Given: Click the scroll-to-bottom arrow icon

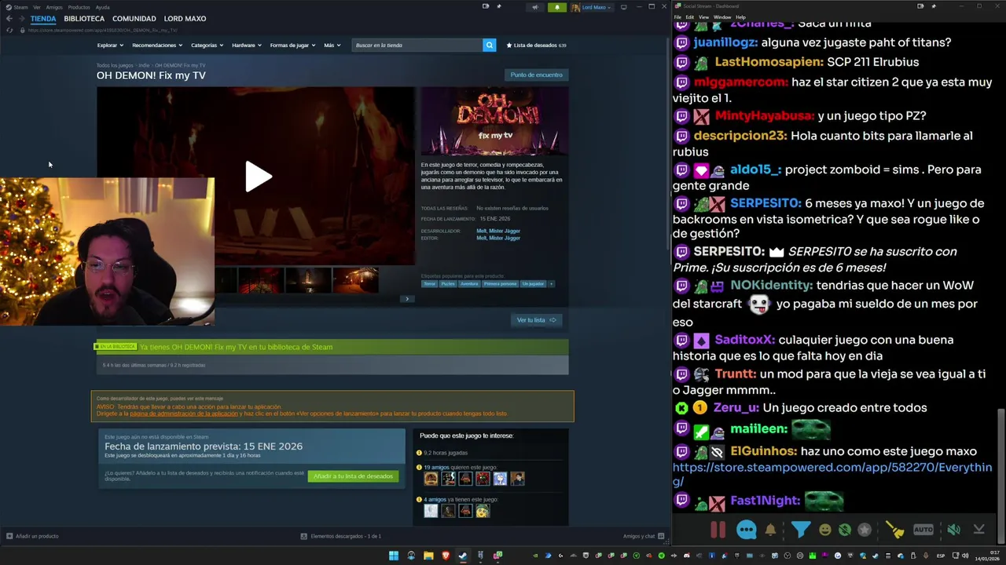Looking at the screenshot, I should pos(979,530).
